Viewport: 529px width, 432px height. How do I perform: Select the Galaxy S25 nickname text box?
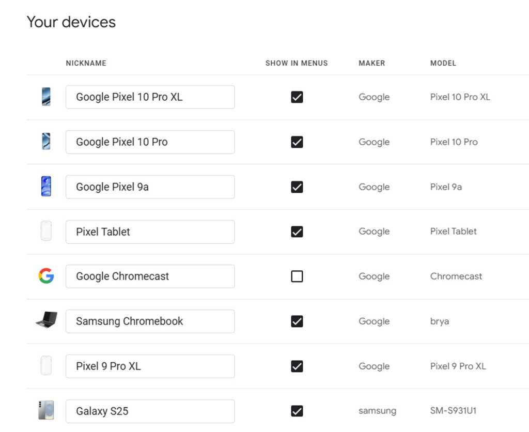(150, 411)
